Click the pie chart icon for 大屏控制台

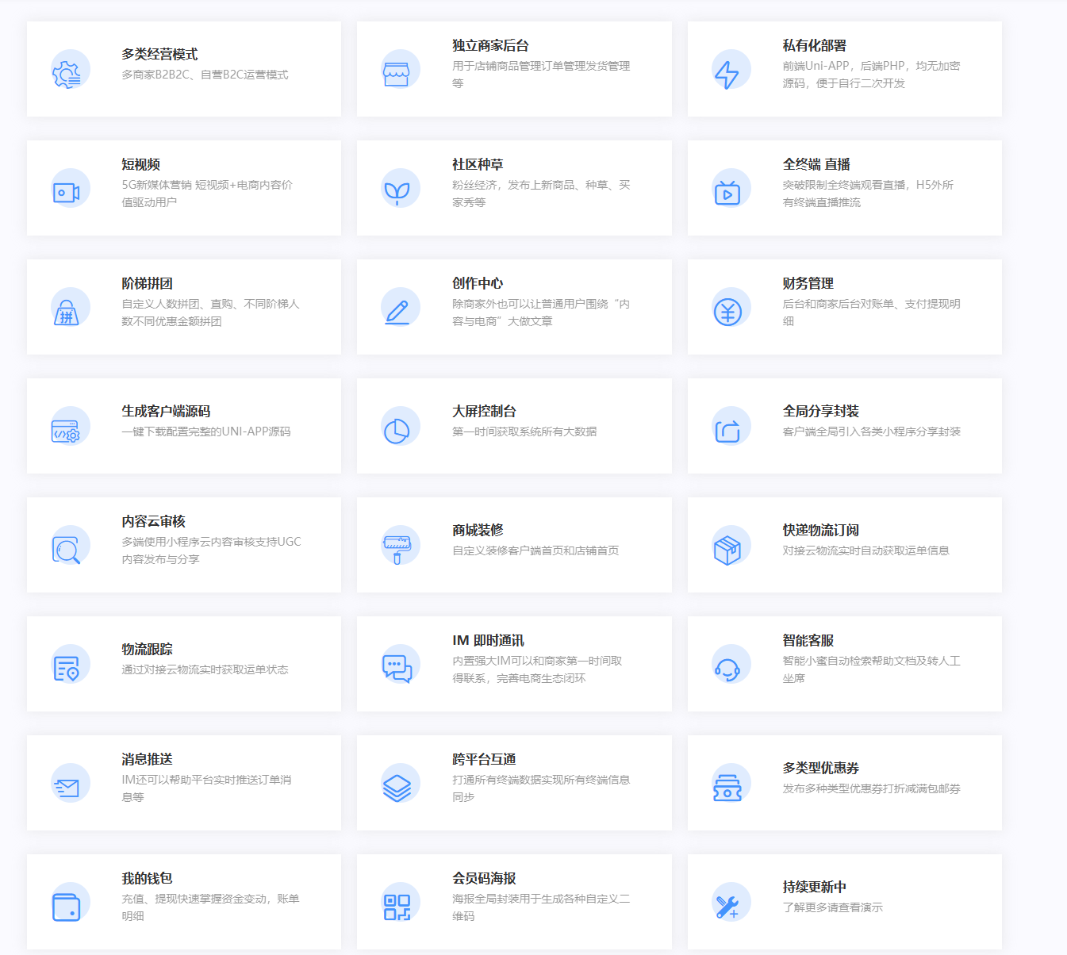[x=397, y=431]
